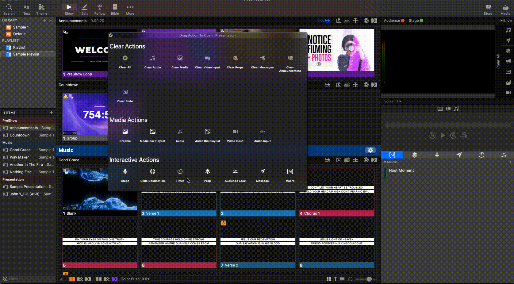
Task: Select John 1_1-3 (ASB) item
Action: pyautogui.click(x=28, y=194)
